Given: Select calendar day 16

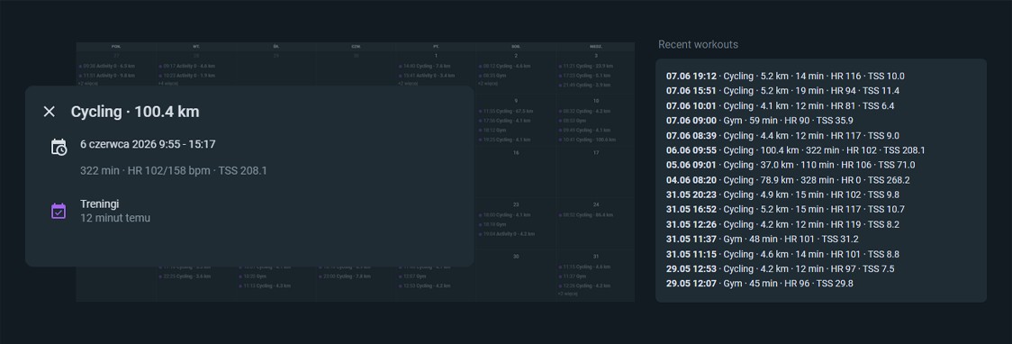Looking at the screenshot, I should click(516, 153).
